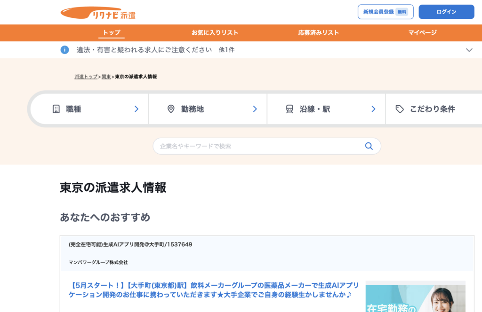Follow the 派遣トップ breadcrumb link
This screenshot has height=312, width=482.
[x=86, y=77]
